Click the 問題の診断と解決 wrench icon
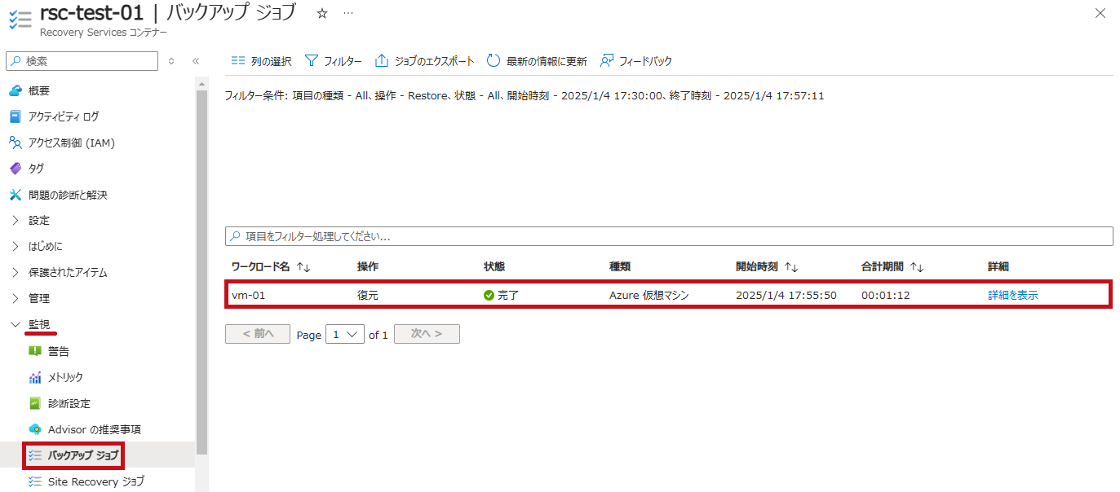The height and width of the screenshot is (492, 1120). [x=15, y=195]
